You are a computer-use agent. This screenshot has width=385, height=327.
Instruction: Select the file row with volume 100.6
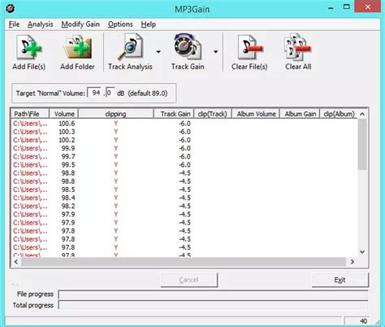(184, 124)
